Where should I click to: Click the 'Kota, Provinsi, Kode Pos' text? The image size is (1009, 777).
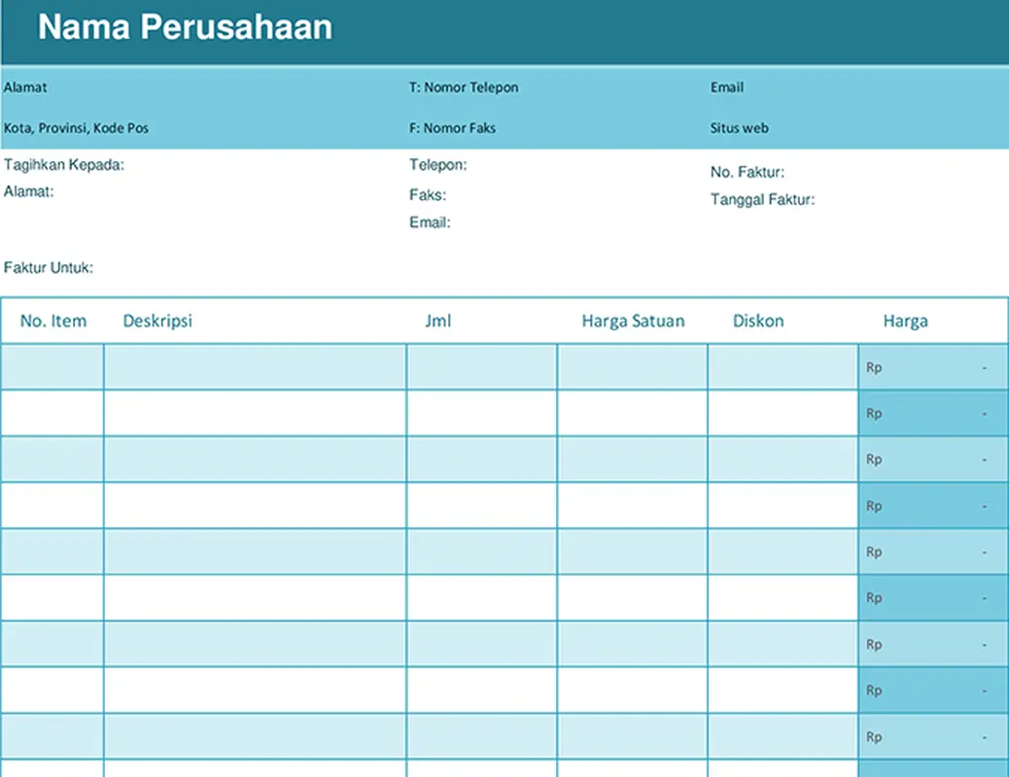(76, 128)
